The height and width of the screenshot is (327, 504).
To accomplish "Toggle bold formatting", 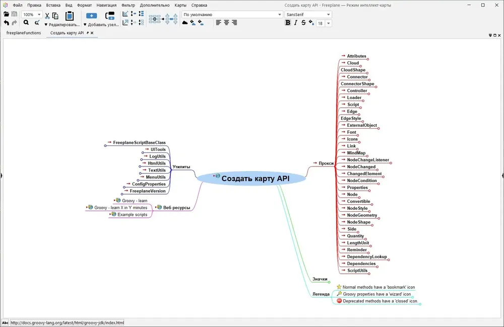I will 288,23.
